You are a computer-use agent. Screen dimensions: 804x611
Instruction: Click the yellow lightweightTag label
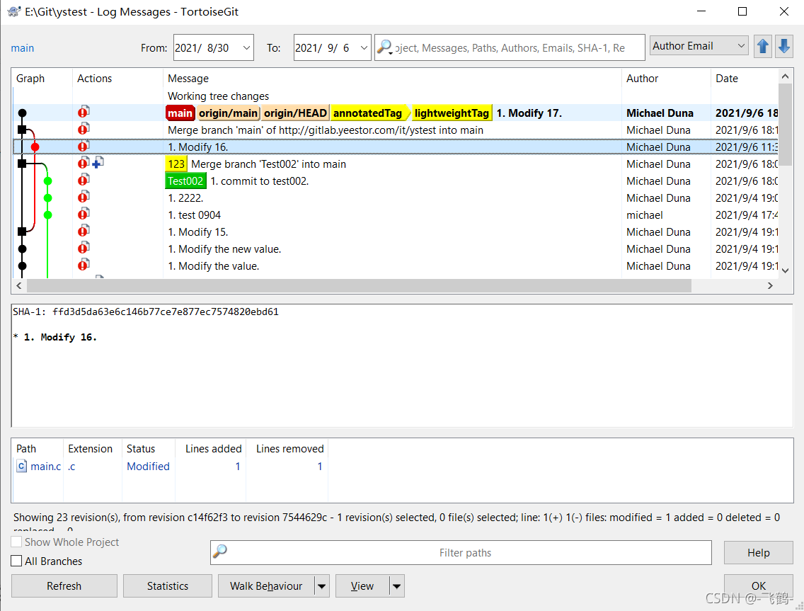pyautogui.click(x=452, y=113)
